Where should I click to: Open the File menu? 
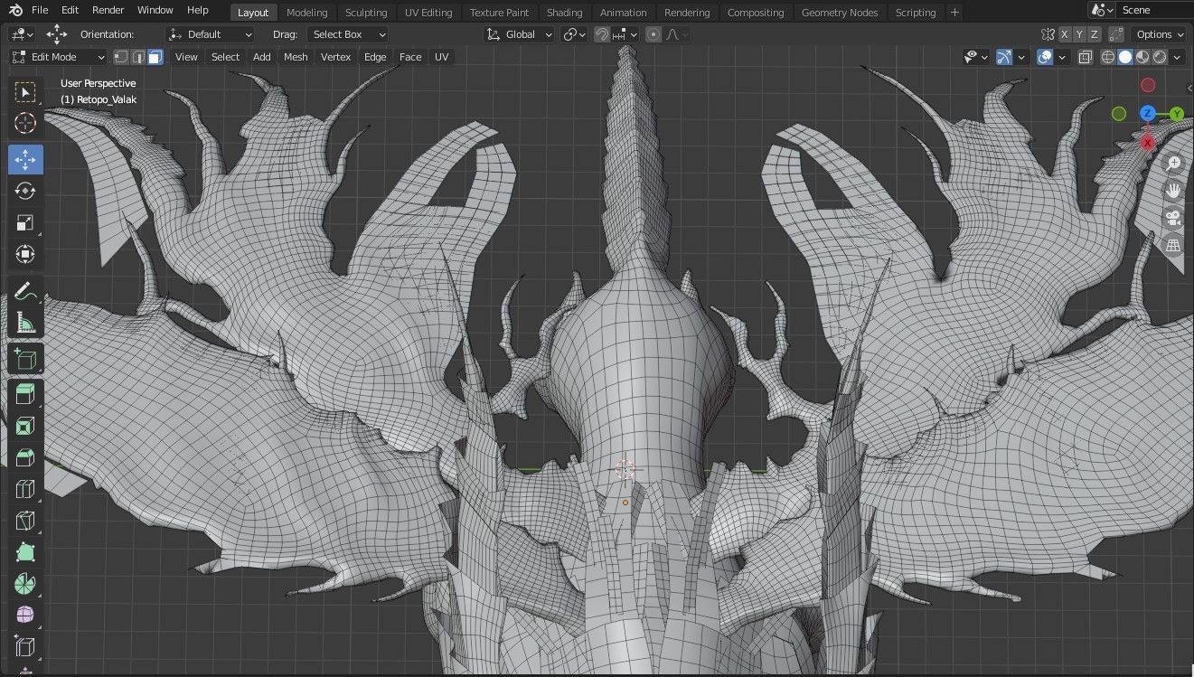click(40, 11)
